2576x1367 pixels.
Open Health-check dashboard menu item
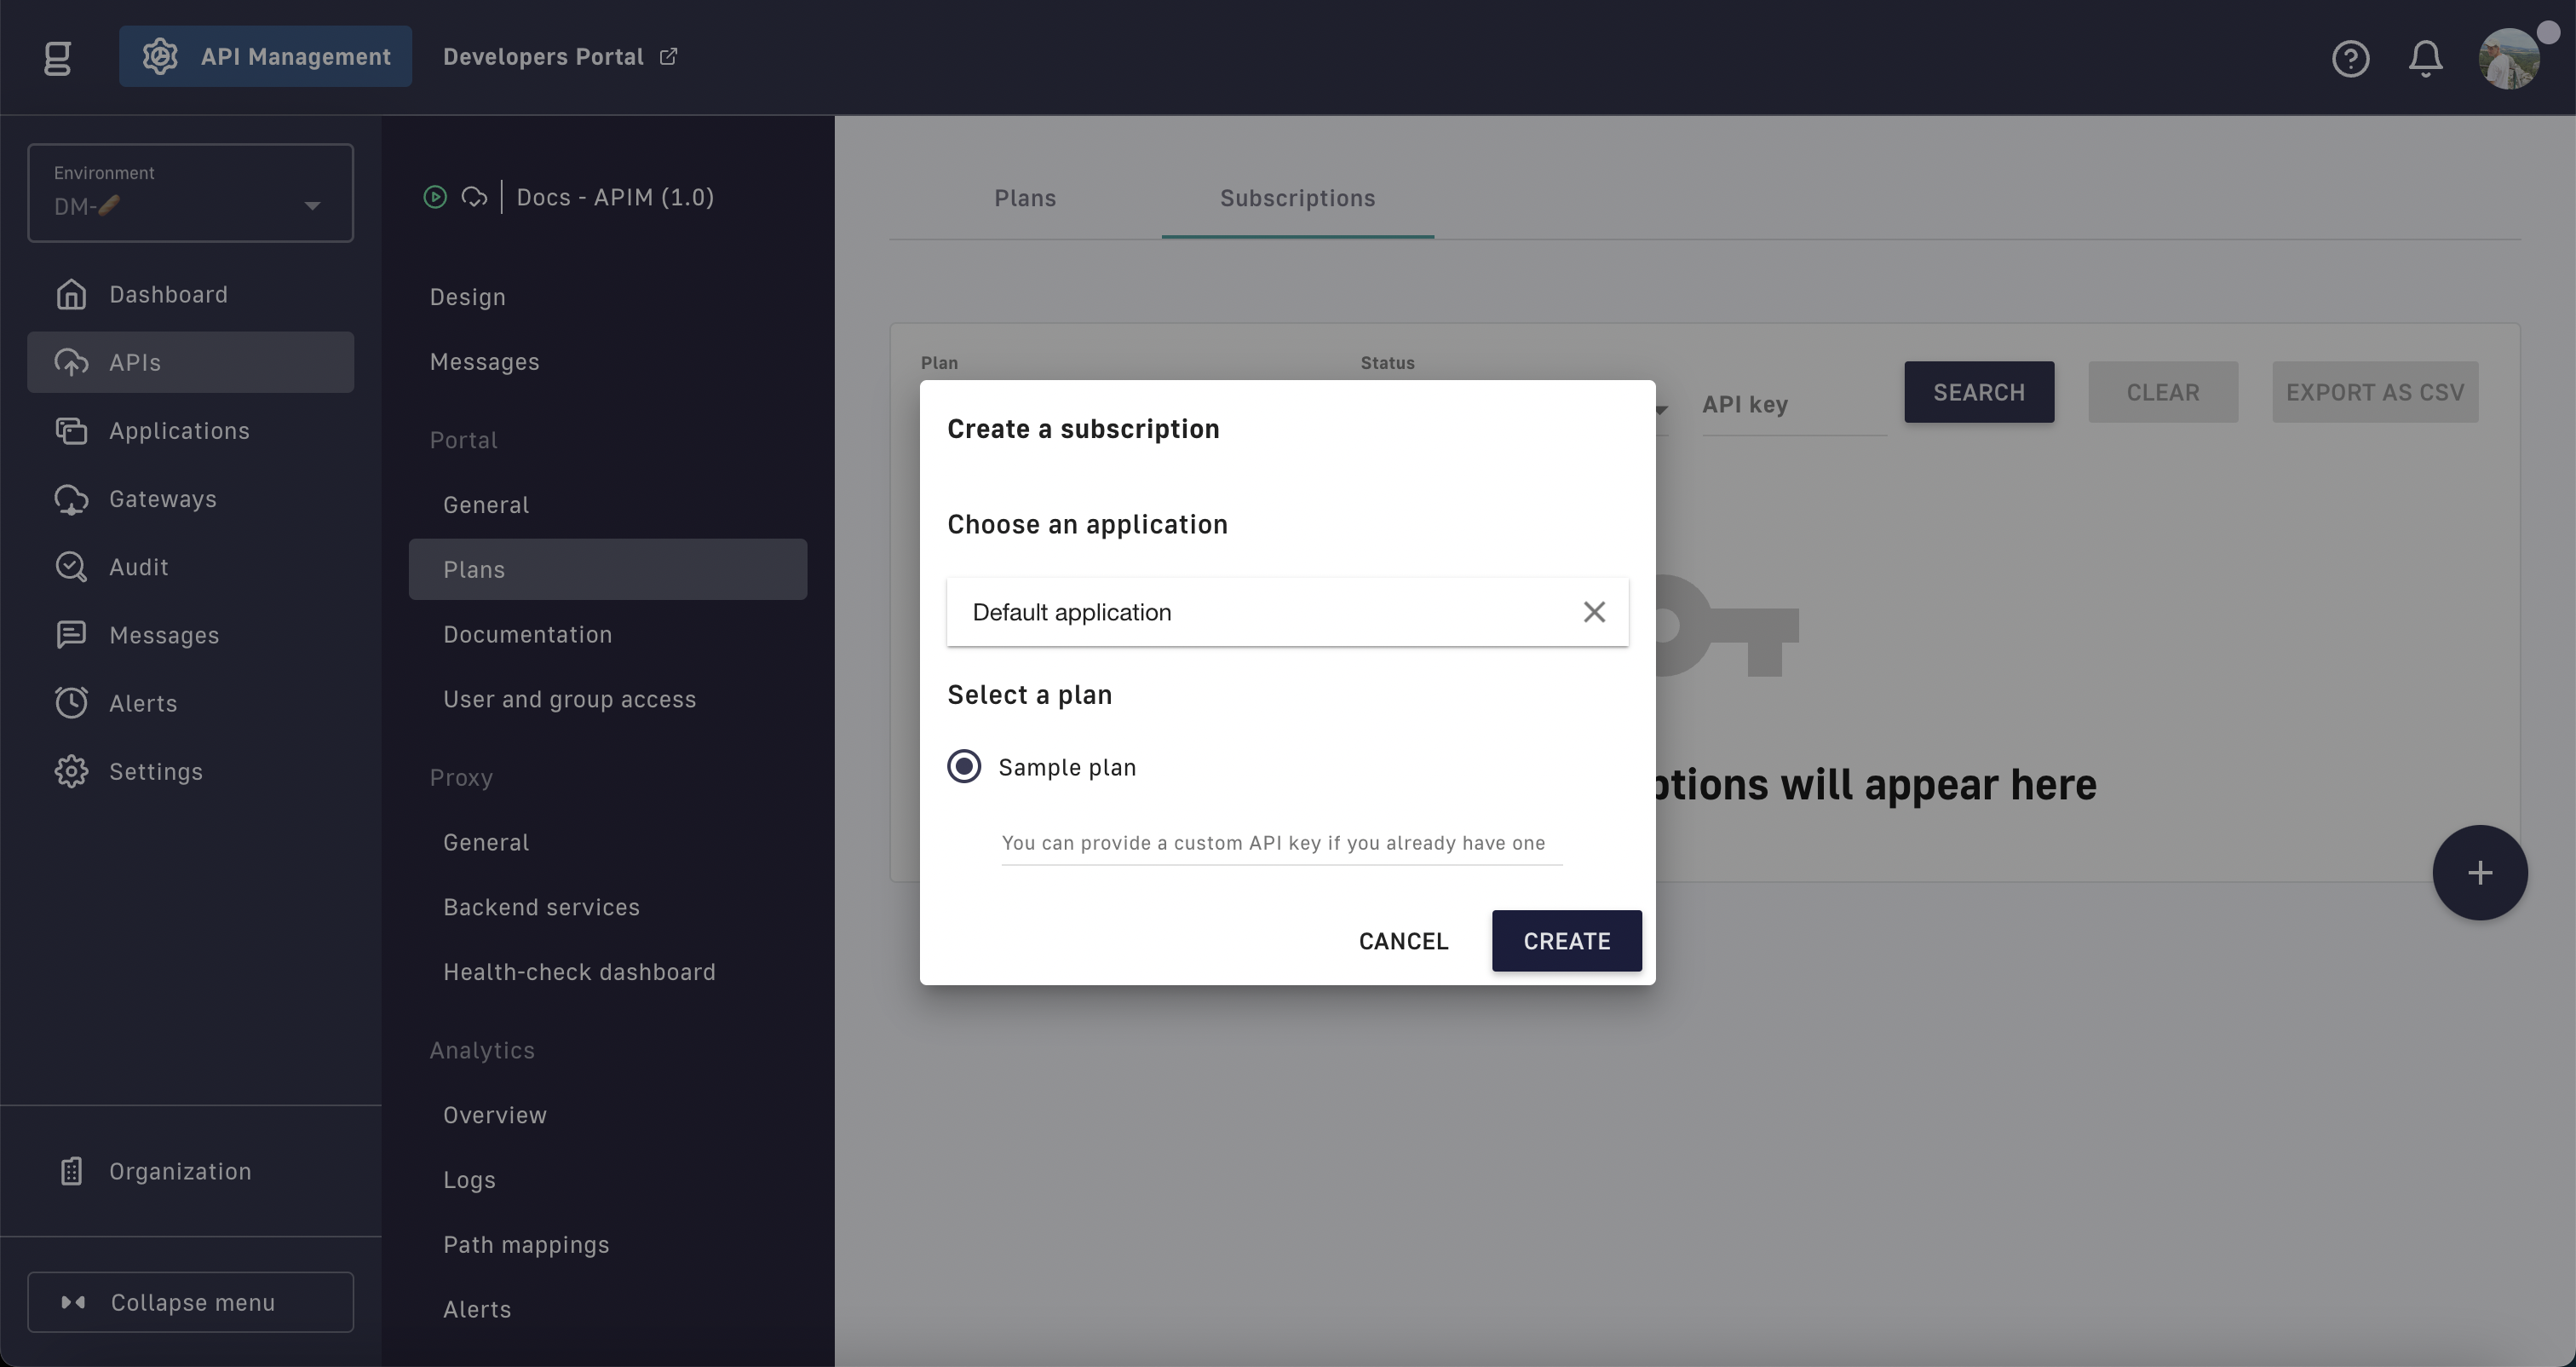[x=579, y=972]
